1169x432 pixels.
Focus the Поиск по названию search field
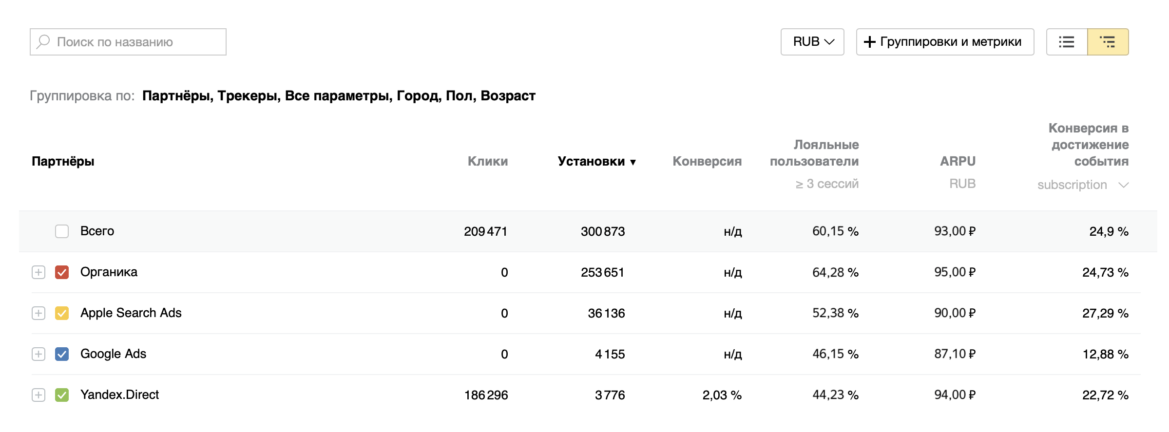(136, 42)
